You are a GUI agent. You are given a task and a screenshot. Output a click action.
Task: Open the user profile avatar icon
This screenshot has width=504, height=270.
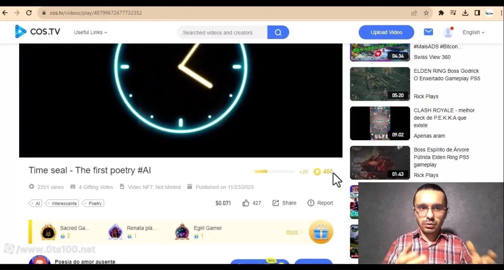click(448, 32)
